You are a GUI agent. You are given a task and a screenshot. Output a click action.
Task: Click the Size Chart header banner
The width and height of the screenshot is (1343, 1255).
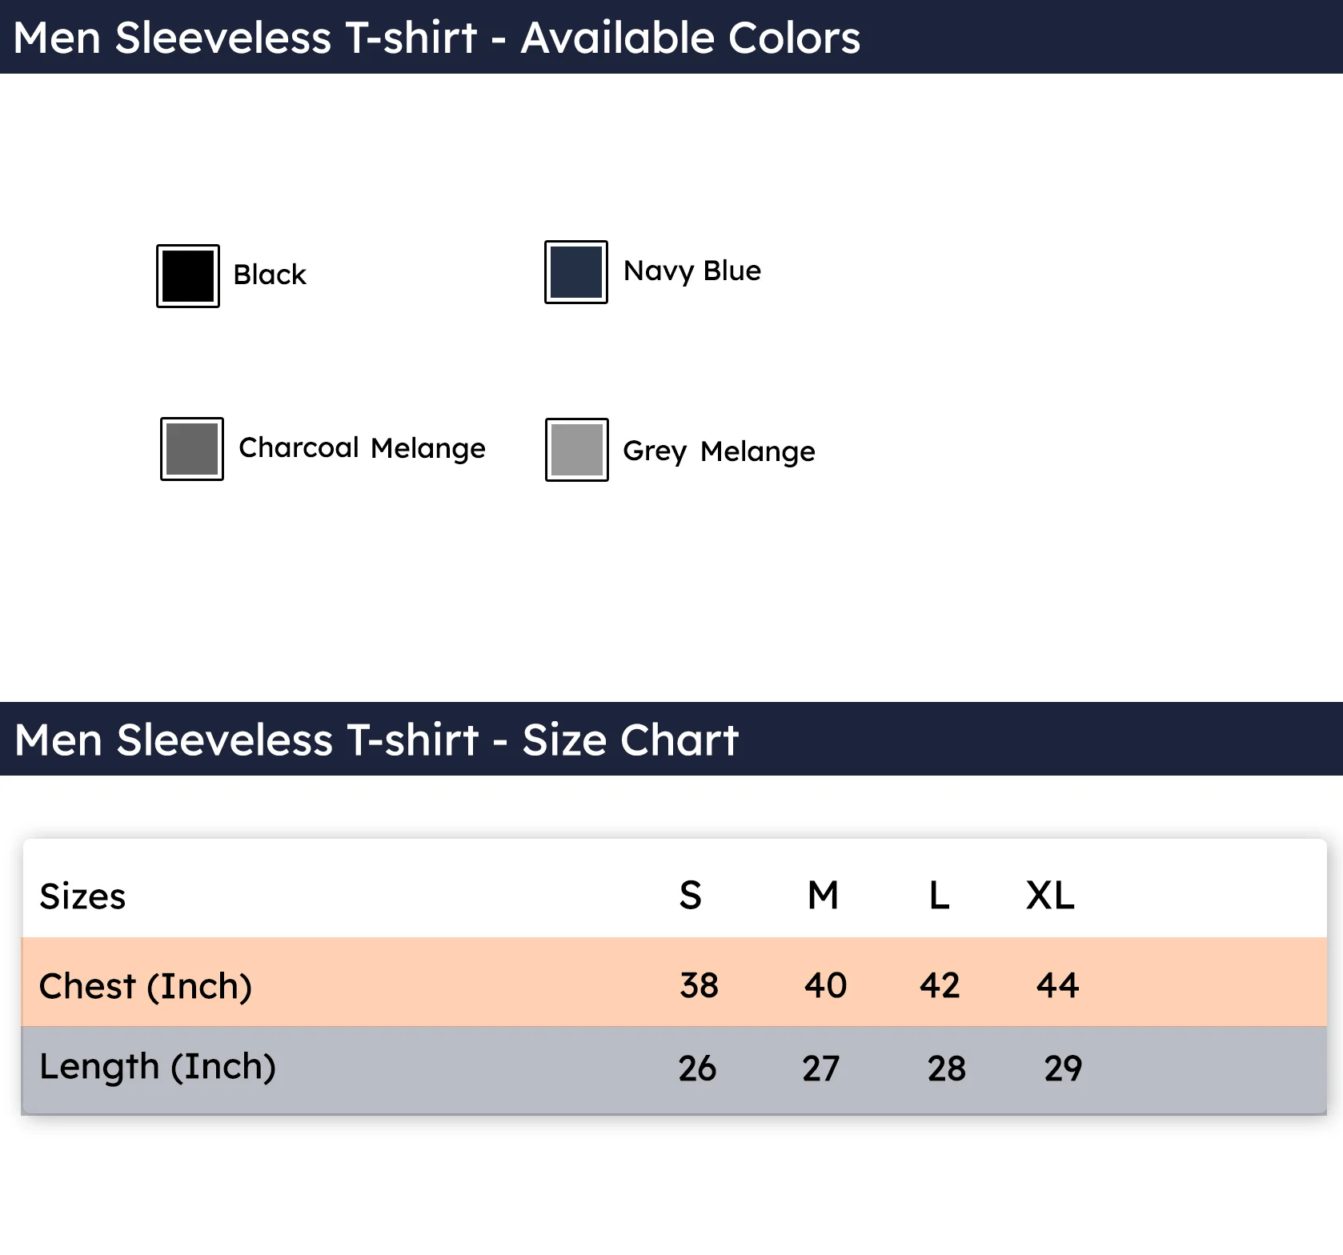pyautogui.click(x=671, y=739)
